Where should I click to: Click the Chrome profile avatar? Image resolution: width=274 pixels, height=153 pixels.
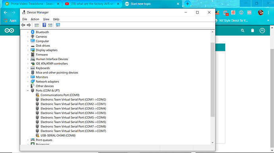tap(260, 13)
